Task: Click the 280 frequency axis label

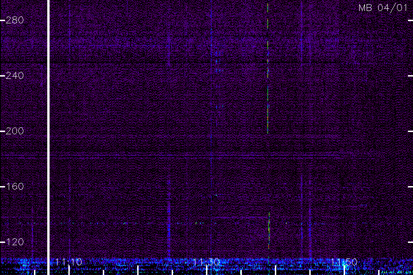Action: coord(15,20)
